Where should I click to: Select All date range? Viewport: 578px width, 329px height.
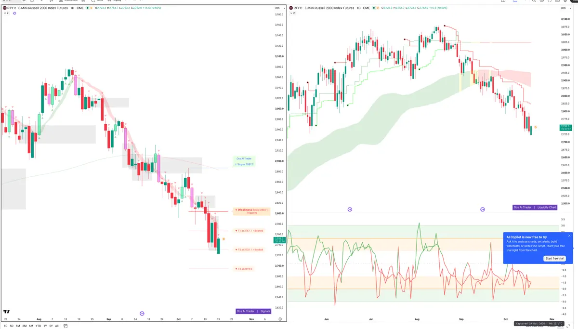57,326
